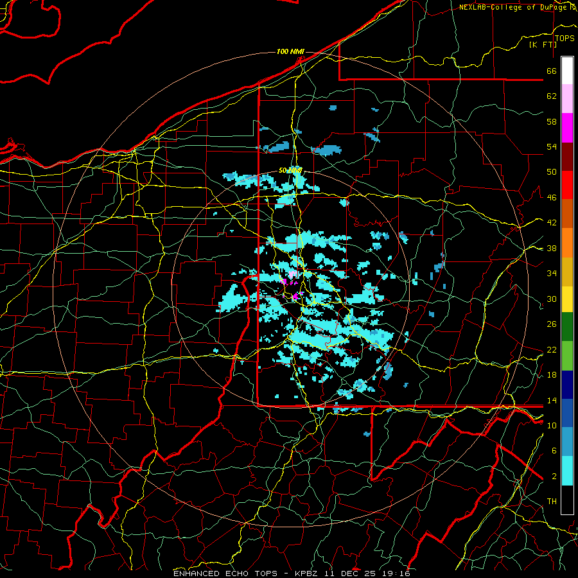Click the "100 NMI" range ring label
The height and width of the screenshot is (578, 578).
[290, 51]
